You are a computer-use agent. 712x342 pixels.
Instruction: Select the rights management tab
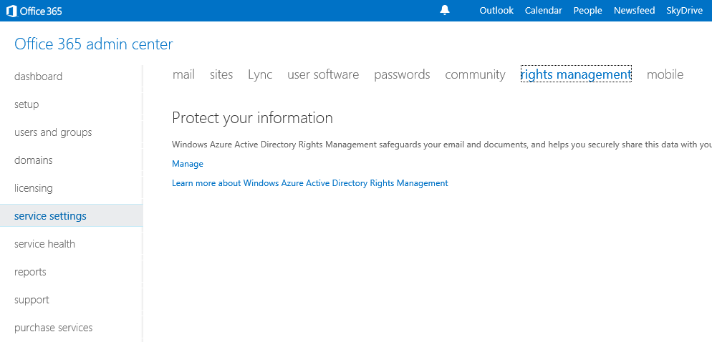coord(576,74)
